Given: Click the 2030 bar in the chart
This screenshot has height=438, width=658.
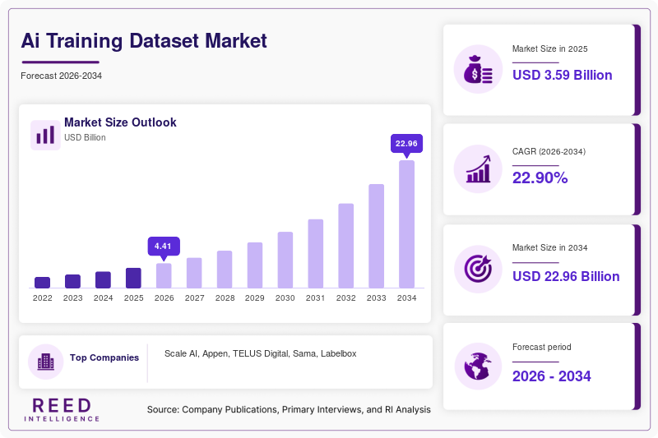Looking at the screenshot, I should 285,260.
